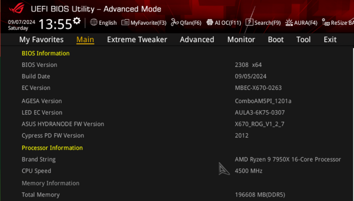The height and width of the screenshot is (201, 354).
Task: Click the date 09/07/2024
Action: (22, 22)
